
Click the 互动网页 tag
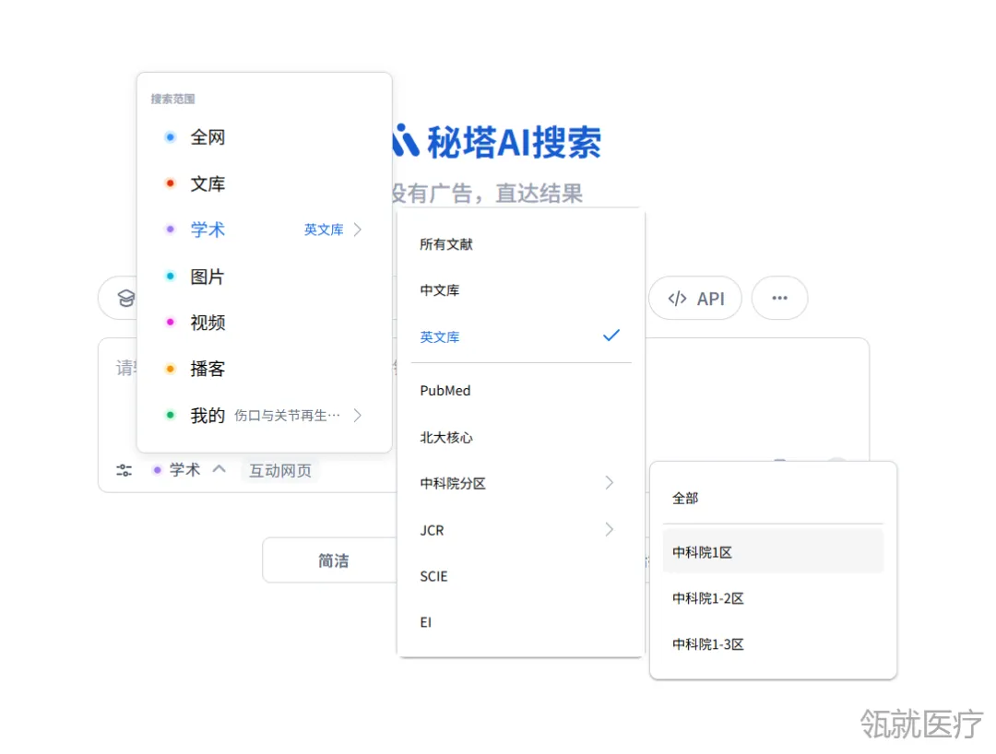pyautogui.click(x=280, y=470)
